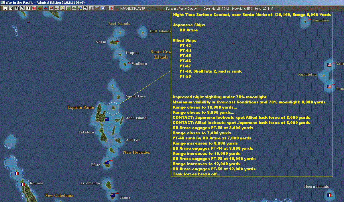Open the document list icon in toolbar
Screen dimensions: 344x202
click(x=11, y=9)
